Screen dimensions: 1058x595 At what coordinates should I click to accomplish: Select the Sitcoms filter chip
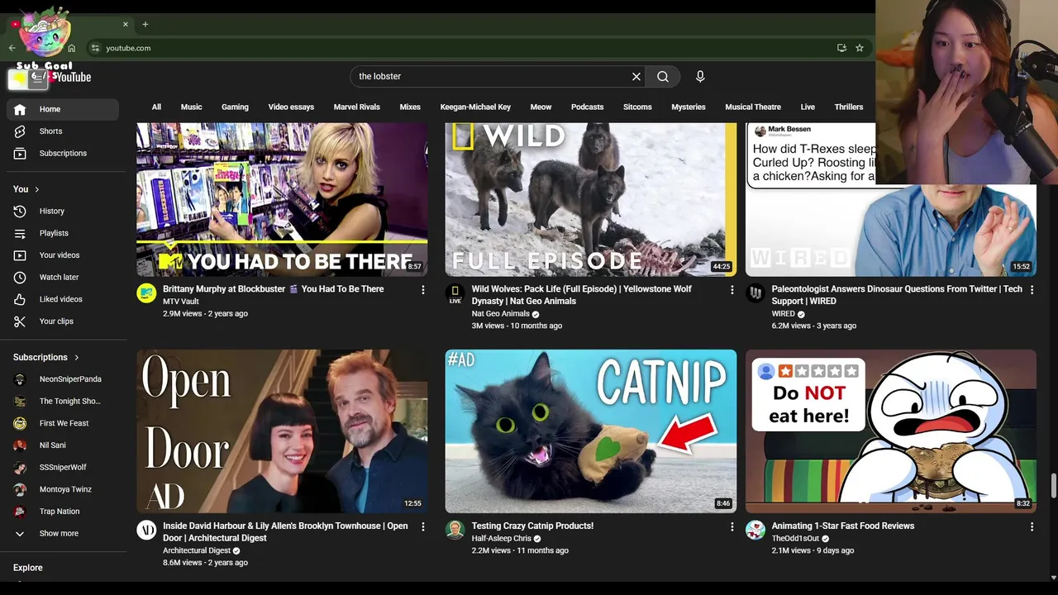637,107
